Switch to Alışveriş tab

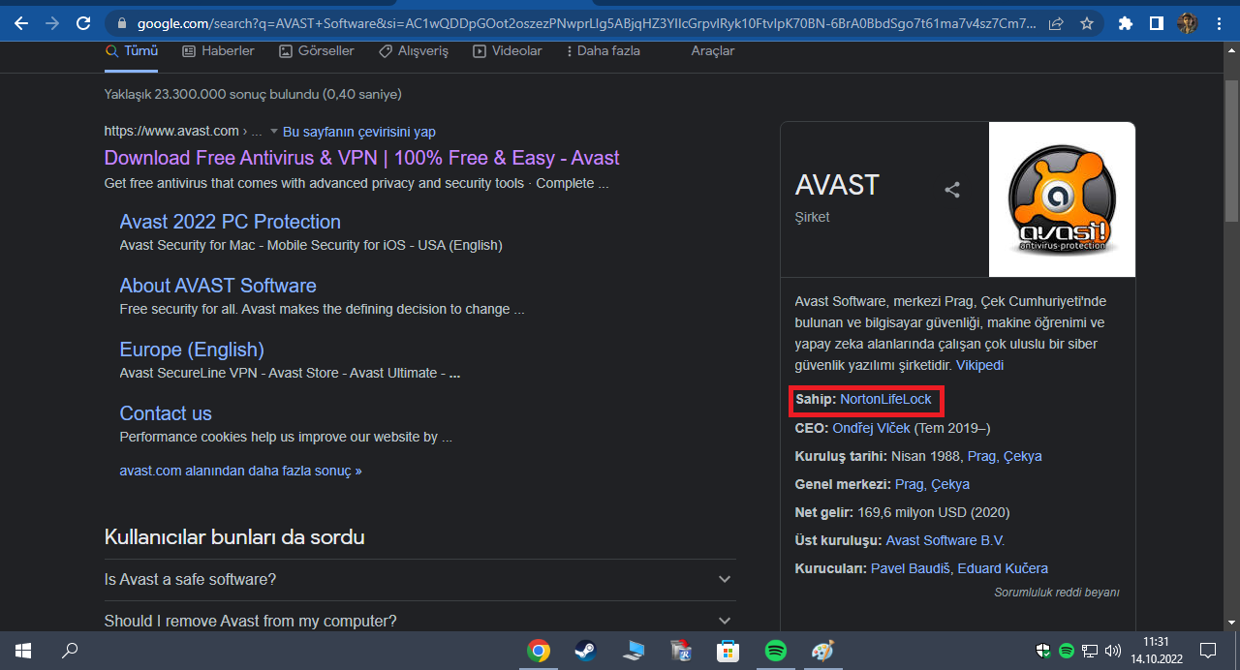click(414, 50)
